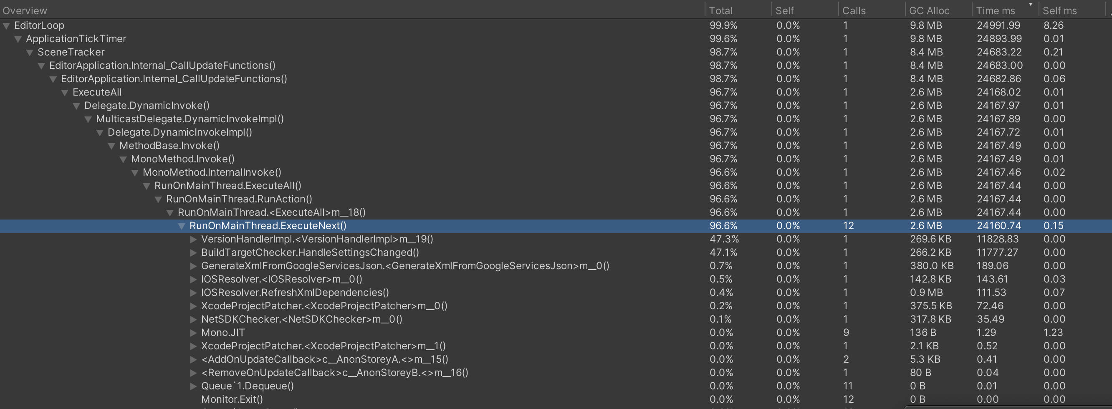Collapse the EditorLoop root node
Viewport: 1112px width, 409px height.
point(6,25)
